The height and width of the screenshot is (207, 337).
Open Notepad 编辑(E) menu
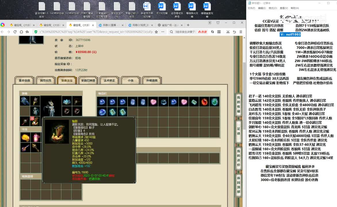click(262, 8)
